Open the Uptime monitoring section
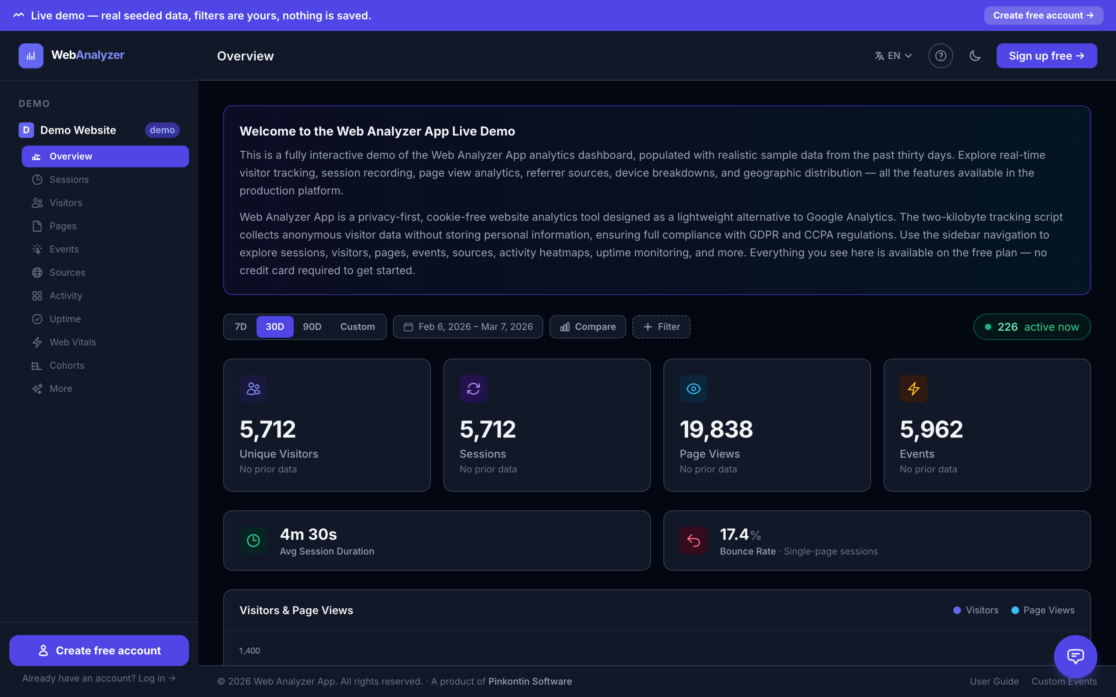1116x697 pixels. click(x=65, y=319)
